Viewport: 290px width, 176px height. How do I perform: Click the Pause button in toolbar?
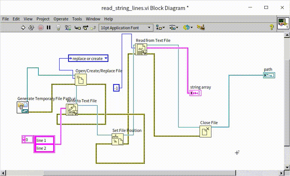point(48,27)
